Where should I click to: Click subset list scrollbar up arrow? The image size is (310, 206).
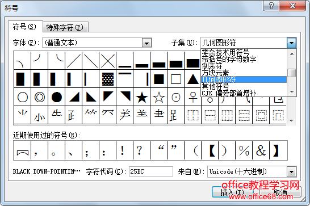292,54
